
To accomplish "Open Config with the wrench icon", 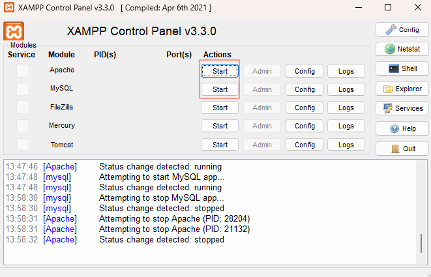I will [x=402, y=30].
